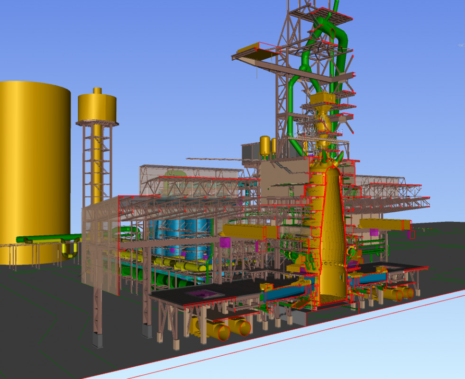Select the lattice support tower under small tank
The width and height of the screenshot is (465, 379).
(x=97, y=161)
